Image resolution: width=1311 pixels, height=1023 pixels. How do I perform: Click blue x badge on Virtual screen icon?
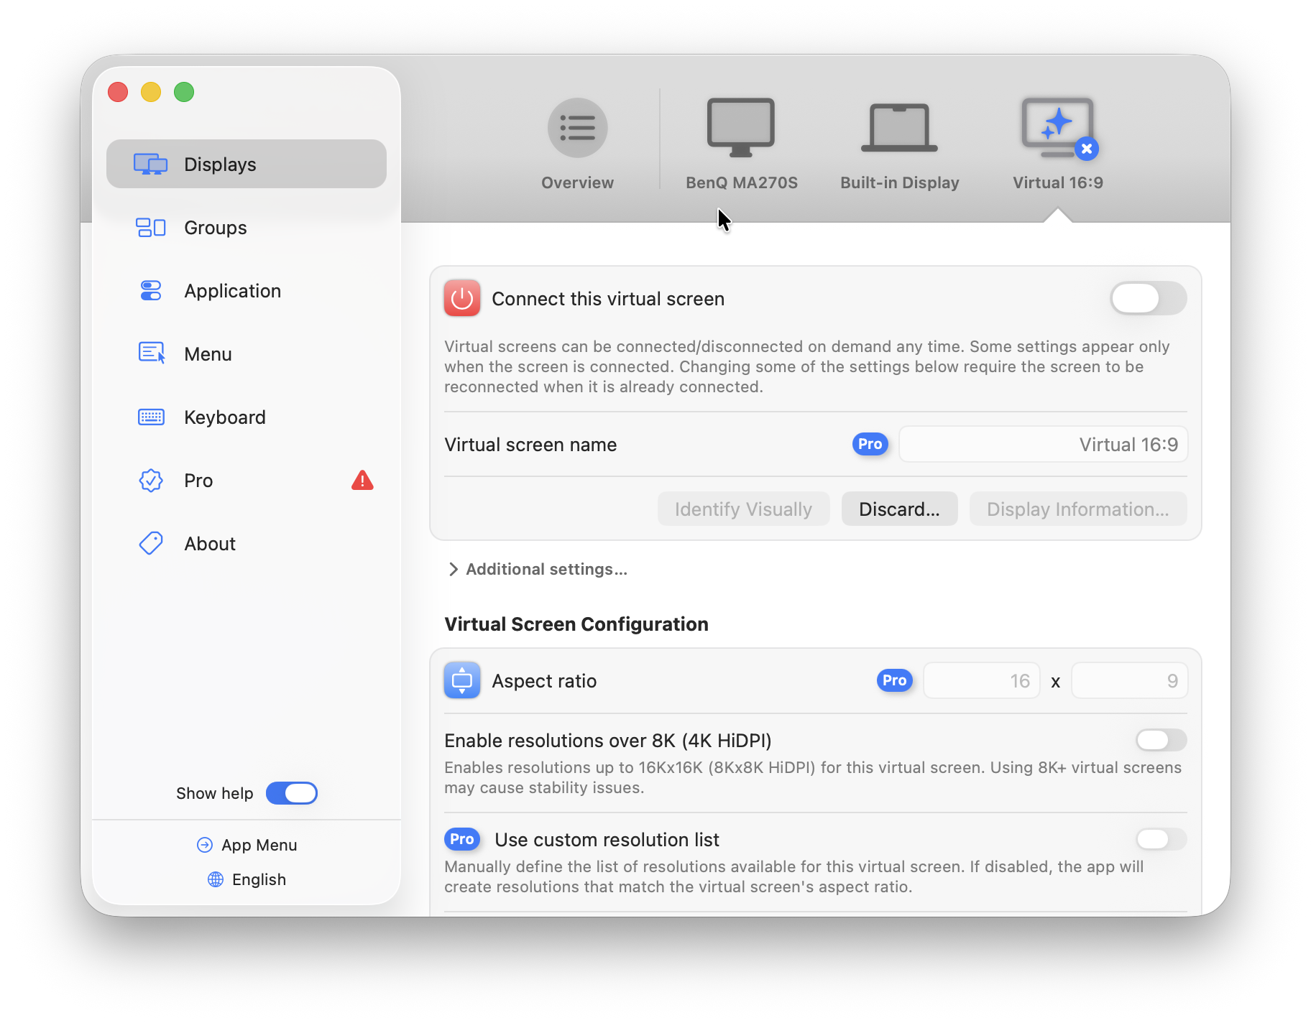[x=1087, y=149]
